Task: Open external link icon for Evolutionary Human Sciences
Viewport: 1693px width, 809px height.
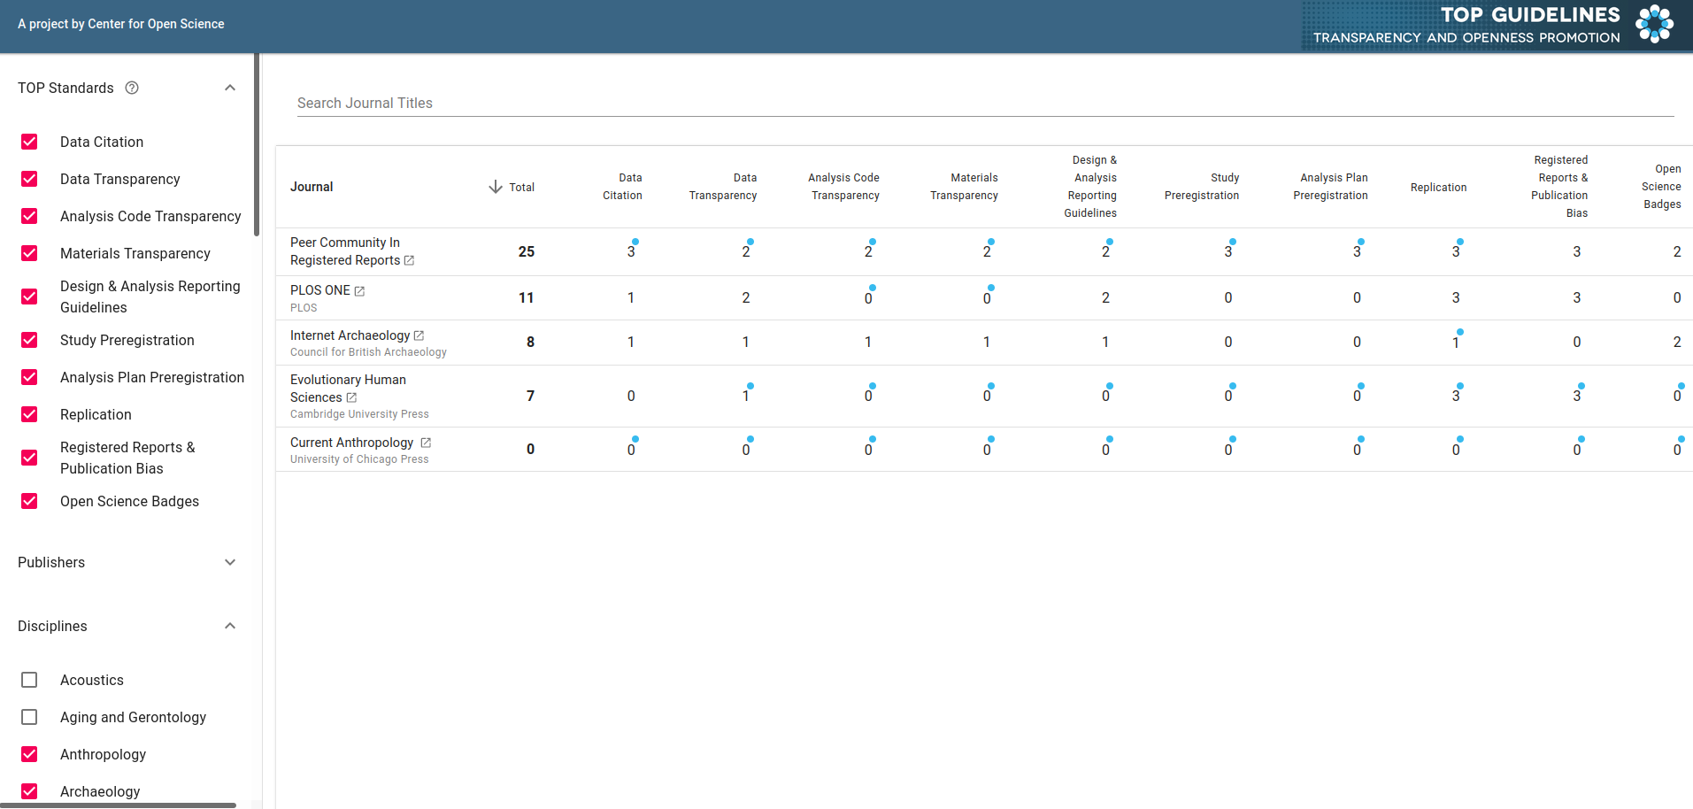Action: click(x=351, y=397)
